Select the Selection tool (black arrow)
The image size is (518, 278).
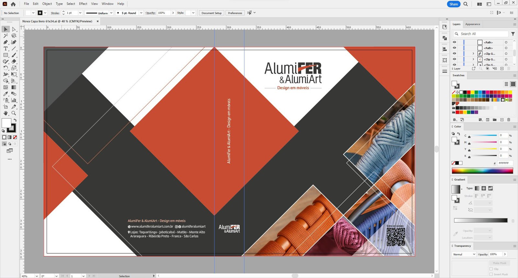coord(6,29)
